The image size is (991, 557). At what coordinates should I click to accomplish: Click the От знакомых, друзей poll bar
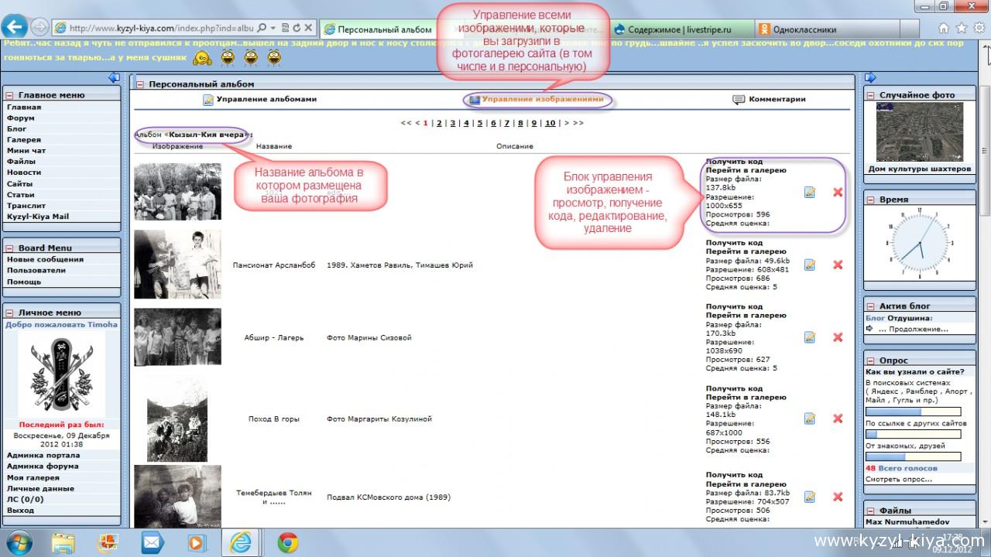(x=913, y=456)
